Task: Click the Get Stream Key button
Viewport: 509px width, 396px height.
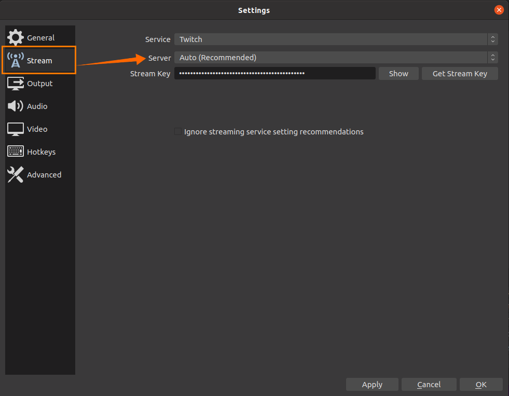Action: click(x=460, y=74)
